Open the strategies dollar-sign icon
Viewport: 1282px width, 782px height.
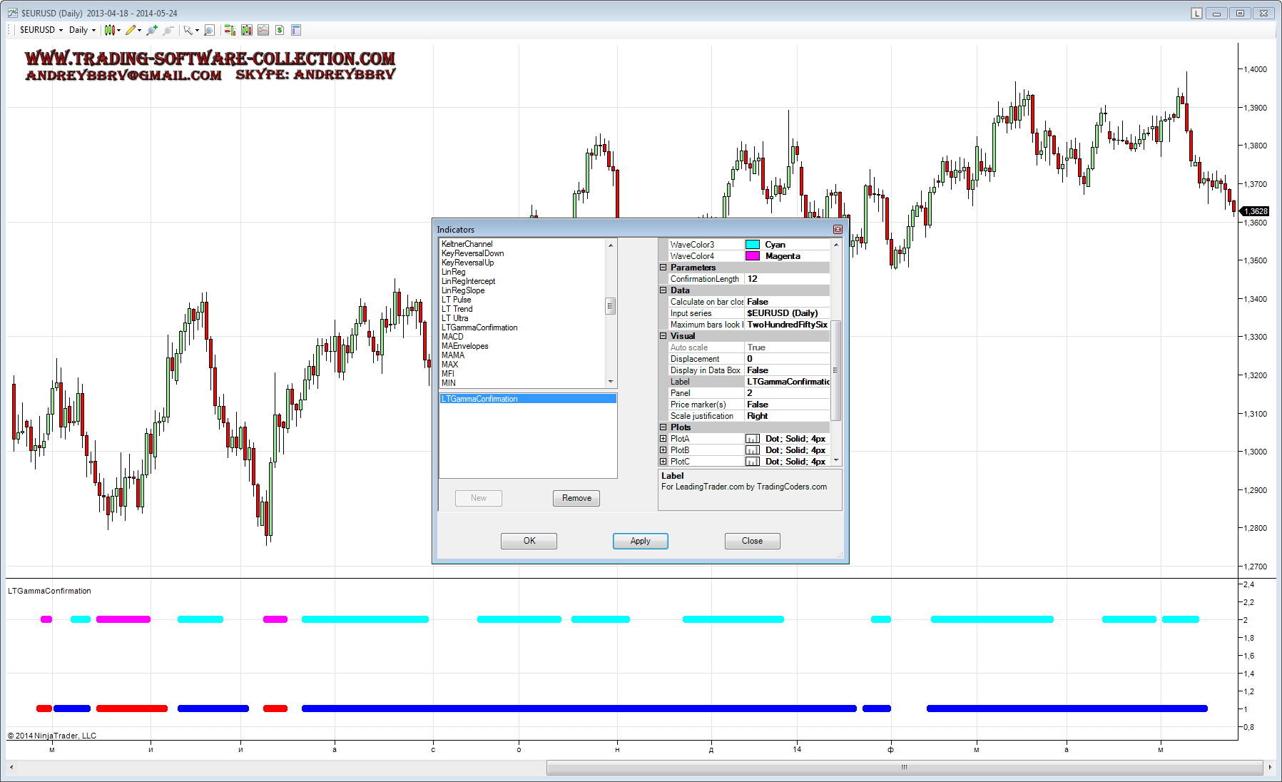point(280,30)
